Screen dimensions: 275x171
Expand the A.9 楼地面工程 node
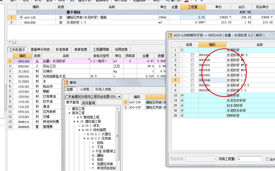[x=74, y=117]
